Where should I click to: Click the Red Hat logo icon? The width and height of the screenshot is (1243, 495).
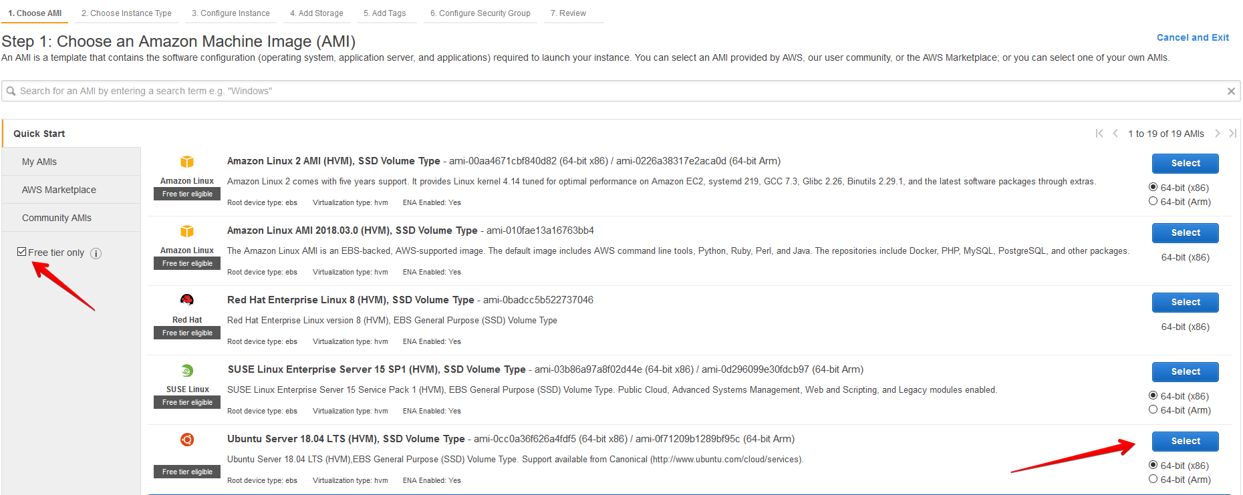click(187, 300)
